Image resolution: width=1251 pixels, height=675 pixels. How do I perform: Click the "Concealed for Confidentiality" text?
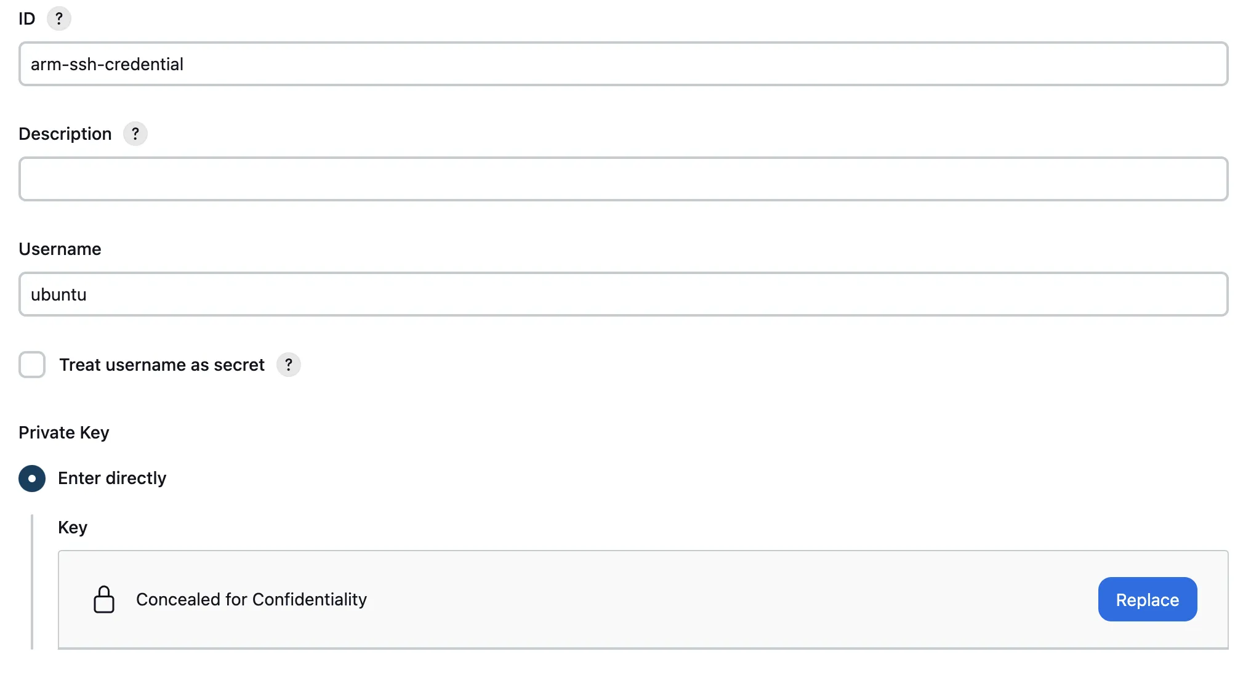click(x=251, y=599)
